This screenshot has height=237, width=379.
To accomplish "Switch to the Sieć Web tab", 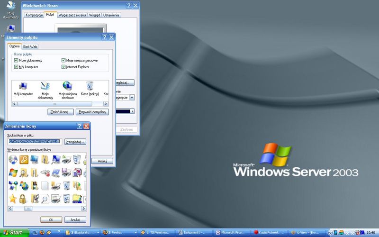I will click(30, 46).
